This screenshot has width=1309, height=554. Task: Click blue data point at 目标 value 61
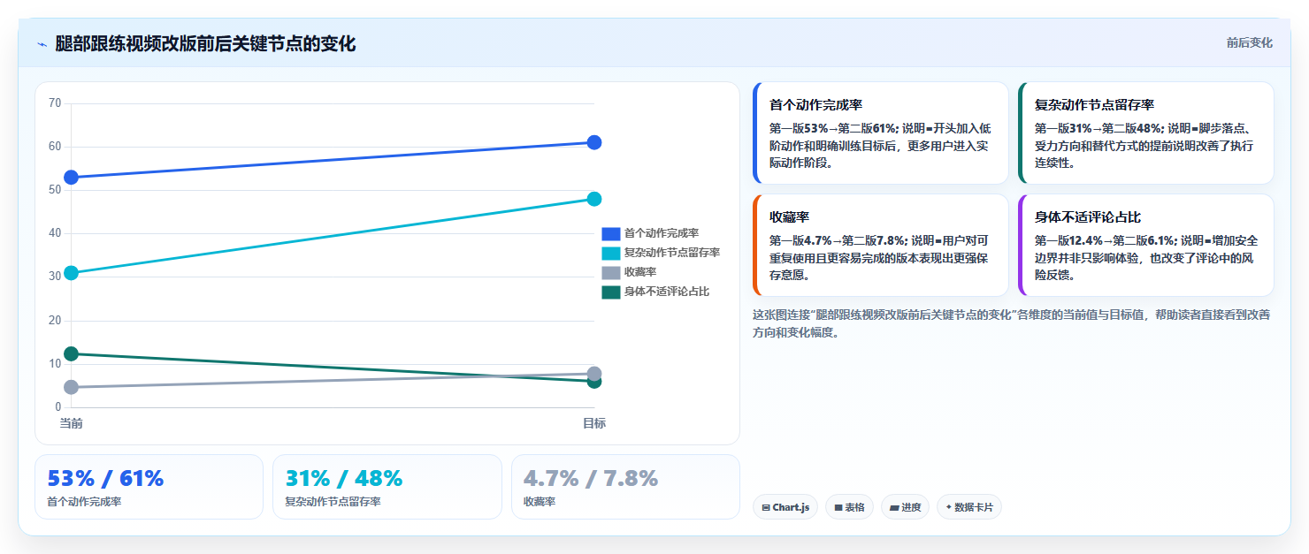click(x=594, y=142)
